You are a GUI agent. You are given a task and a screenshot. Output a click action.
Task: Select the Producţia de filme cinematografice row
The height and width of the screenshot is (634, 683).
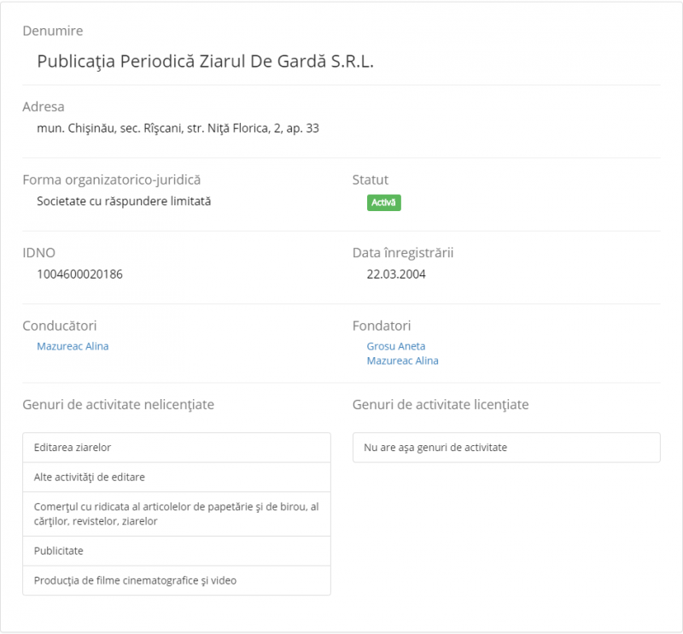pyautogui.click(x=177, y=581)
